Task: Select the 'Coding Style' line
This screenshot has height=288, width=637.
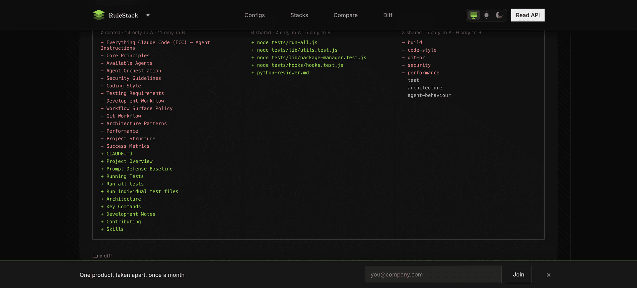Action: tap(121, 86)
